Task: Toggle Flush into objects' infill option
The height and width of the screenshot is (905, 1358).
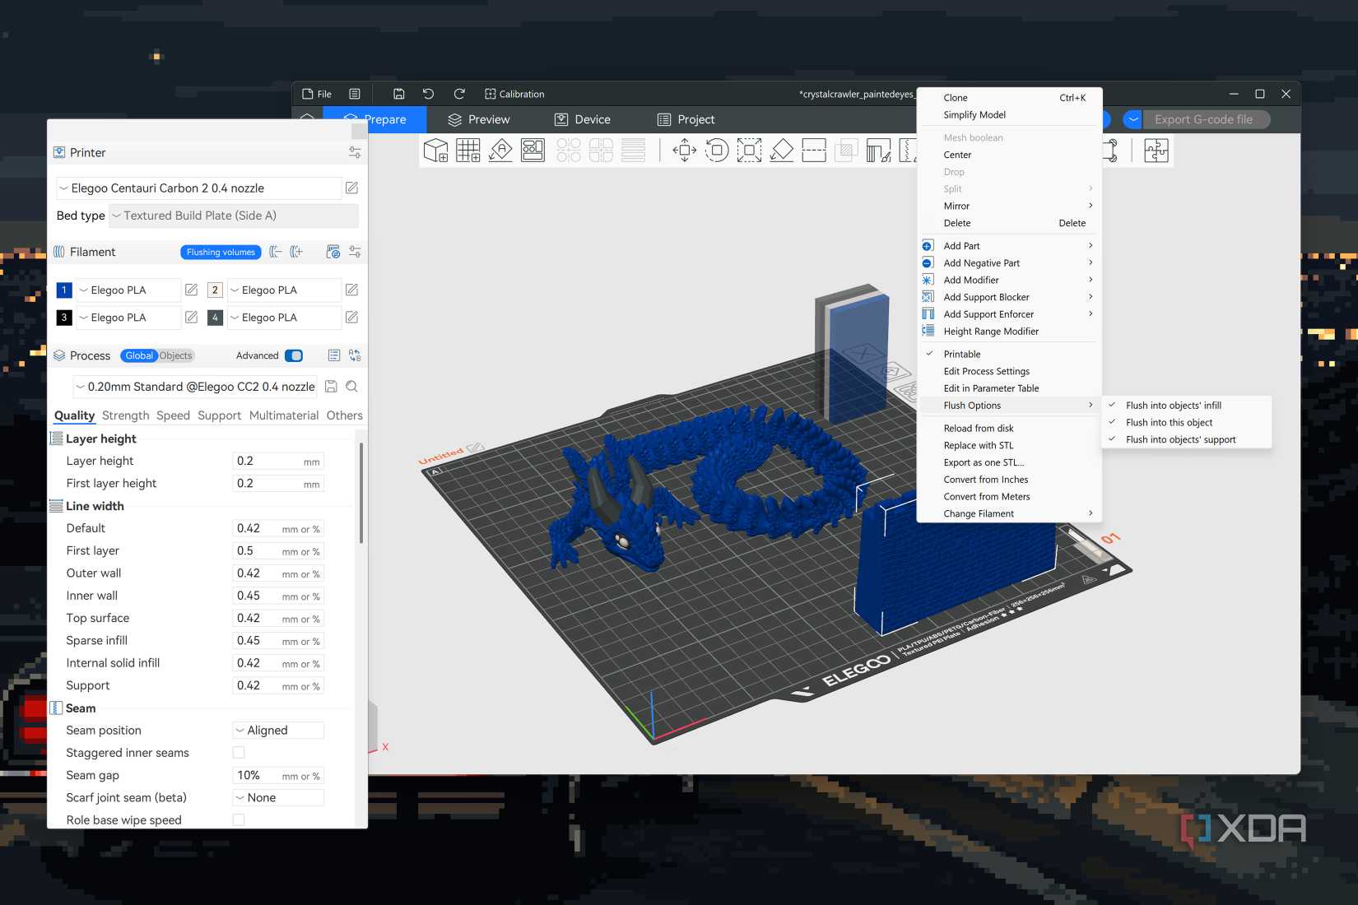Action: pos(1186,405)
